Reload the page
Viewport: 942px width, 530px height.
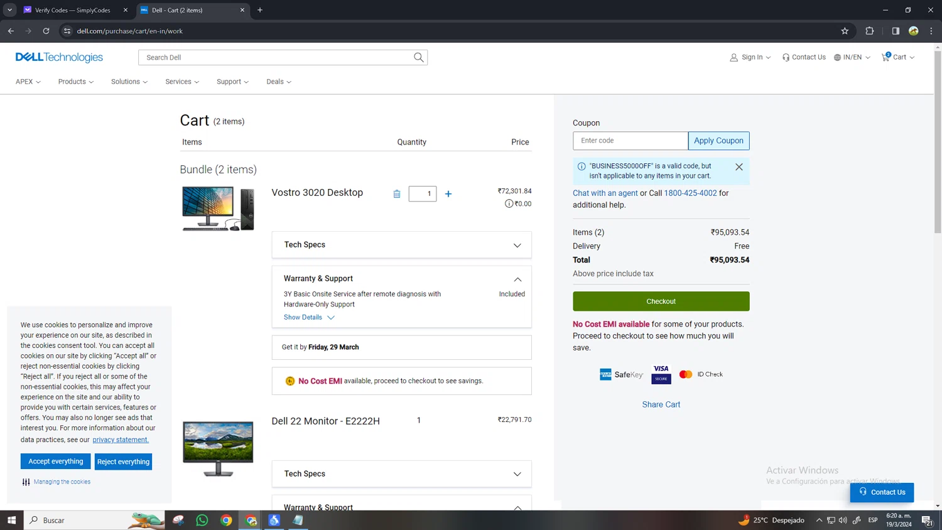click(x=46, y=31)
